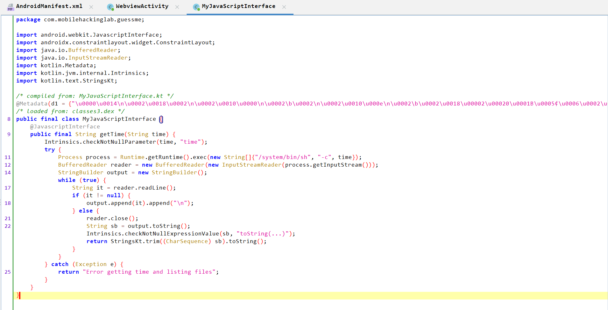The height and width of the screenshot is (310, 608).
Task: Click the highlighted closing brace line
Action: [18, 295]
